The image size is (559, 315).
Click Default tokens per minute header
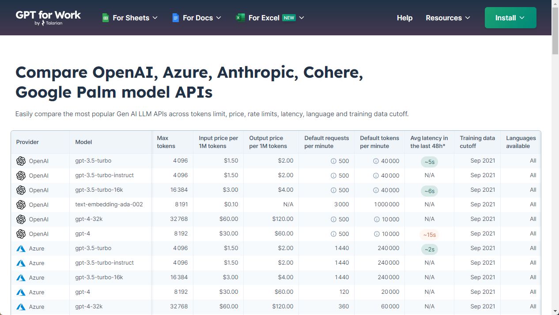point(379,142)
